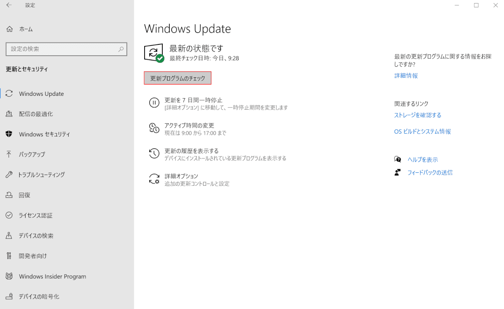Screen dimensions: 504x309
Task: Focus the 設定の検索 search field
Action: [x=66, y=49]
